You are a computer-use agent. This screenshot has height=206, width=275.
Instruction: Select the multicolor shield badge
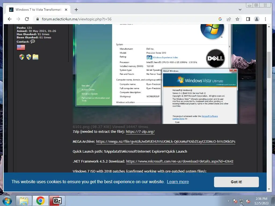click(x=22, y=57)
